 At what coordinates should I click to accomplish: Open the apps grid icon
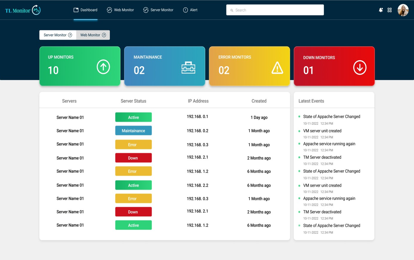tap(390, 10)
